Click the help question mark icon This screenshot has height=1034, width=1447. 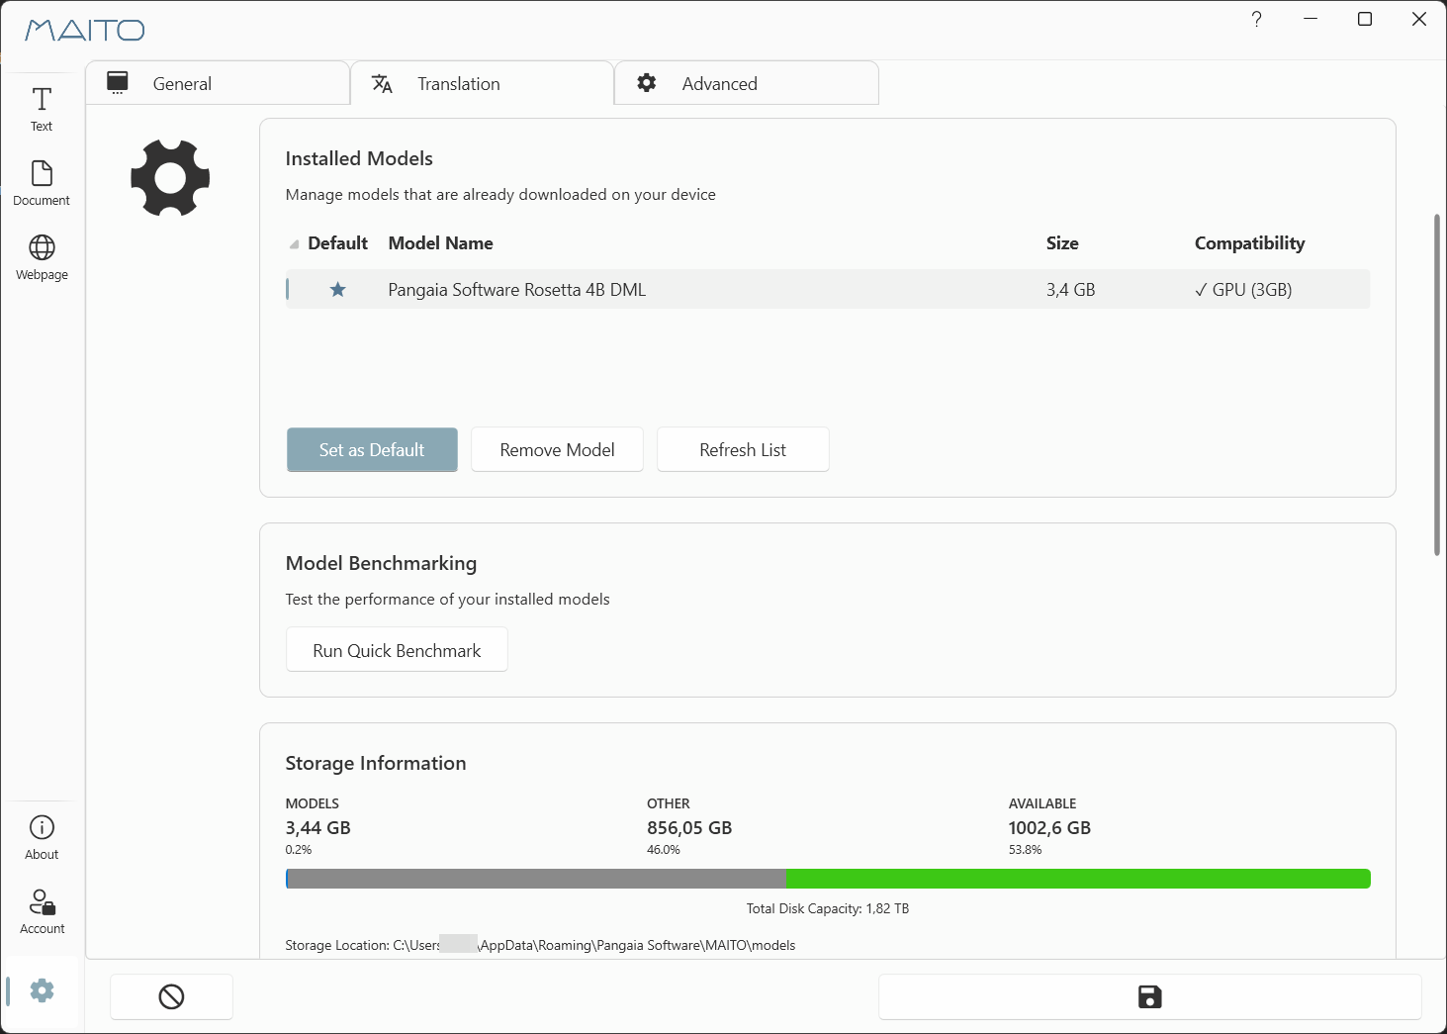1256,20
